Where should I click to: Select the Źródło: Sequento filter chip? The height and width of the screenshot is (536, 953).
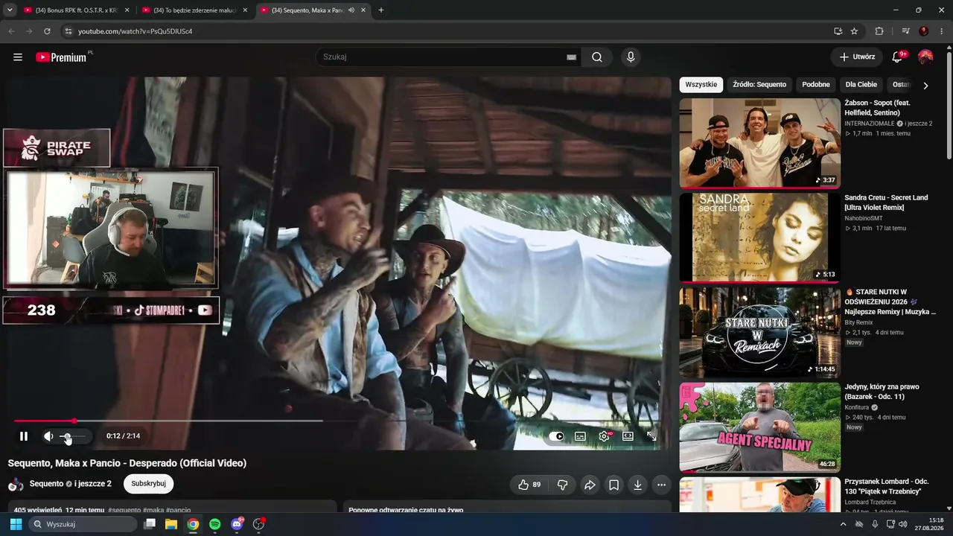coord(759,85)
